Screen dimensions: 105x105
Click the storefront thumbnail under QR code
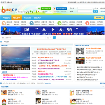coord(80,60)
